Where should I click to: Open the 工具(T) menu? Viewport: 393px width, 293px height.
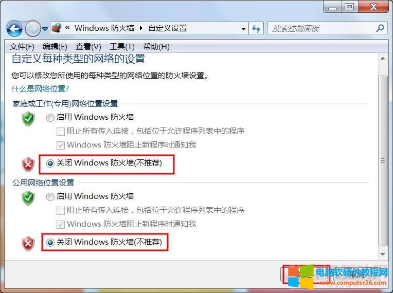click(122, 47)
